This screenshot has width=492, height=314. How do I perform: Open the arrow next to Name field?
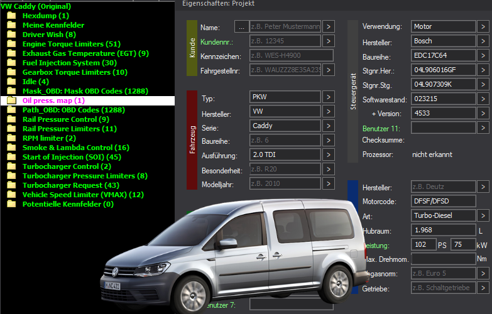[x=328, y=26]
